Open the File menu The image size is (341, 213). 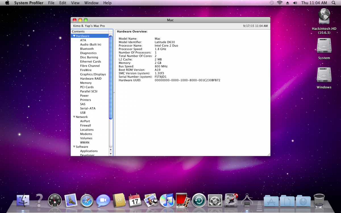51,3
